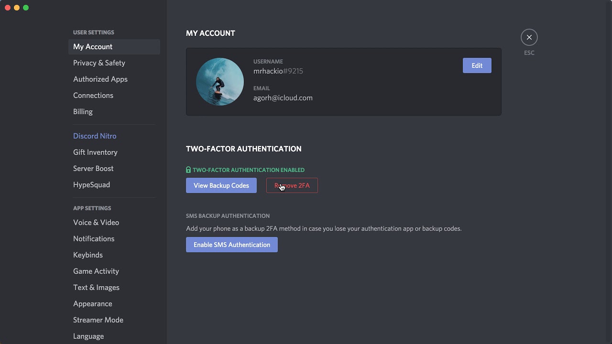Open Streamer Mode settings
Viewport: 612px width, 344px height.
(114, 320)
